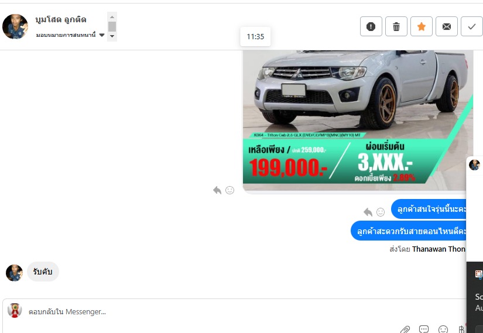
Task: Click the baht payment icon
Action: 461,329
